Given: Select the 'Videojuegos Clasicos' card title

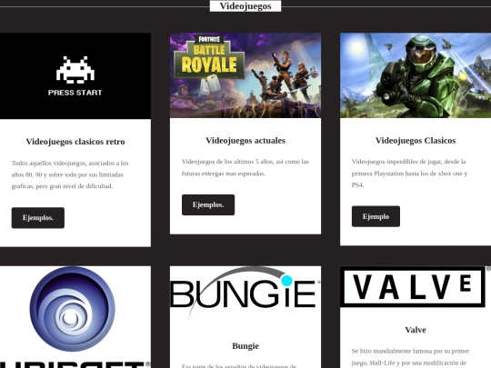Looking at the screenshot, I should pos(416,141).
